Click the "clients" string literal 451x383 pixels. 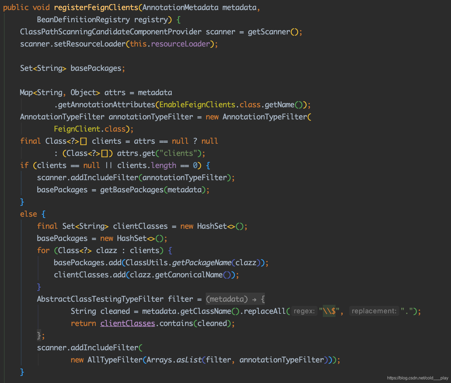178,153
